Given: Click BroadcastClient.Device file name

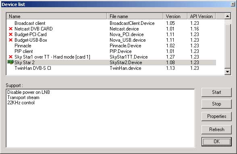Looking at the screenshot, I should (x=132, y=23).
